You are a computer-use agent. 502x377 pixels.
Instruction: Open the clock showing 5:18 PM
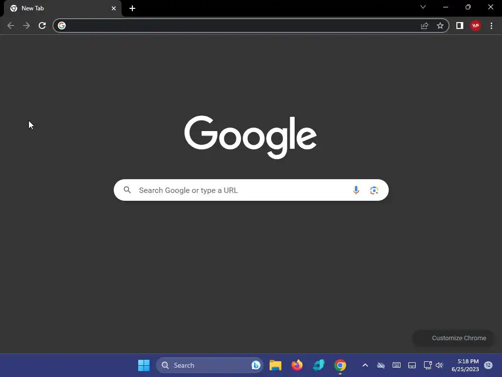(465, 365)
